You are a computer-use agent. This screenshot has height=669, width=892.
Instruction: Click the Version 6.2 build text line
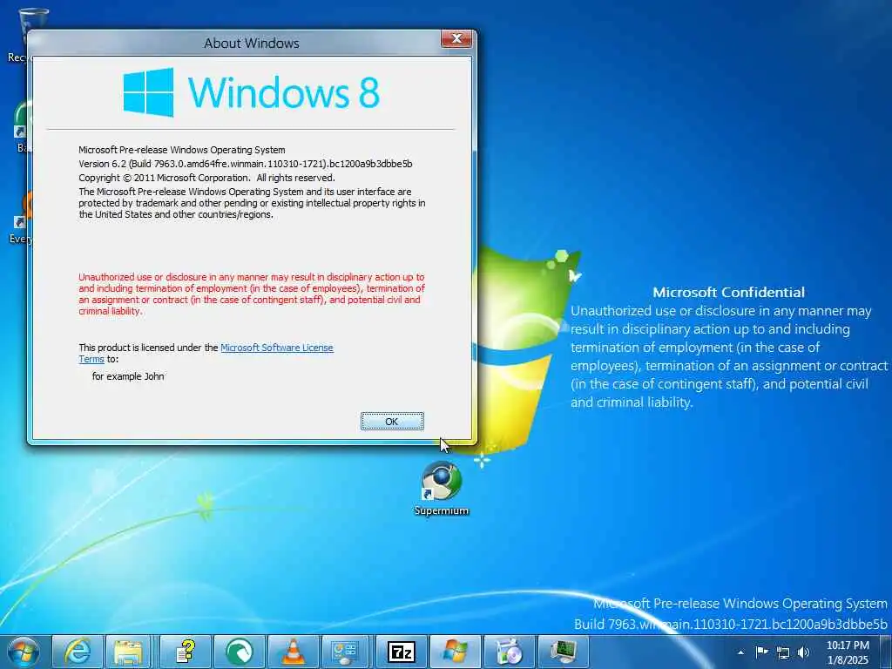click(x=245, y=164)
